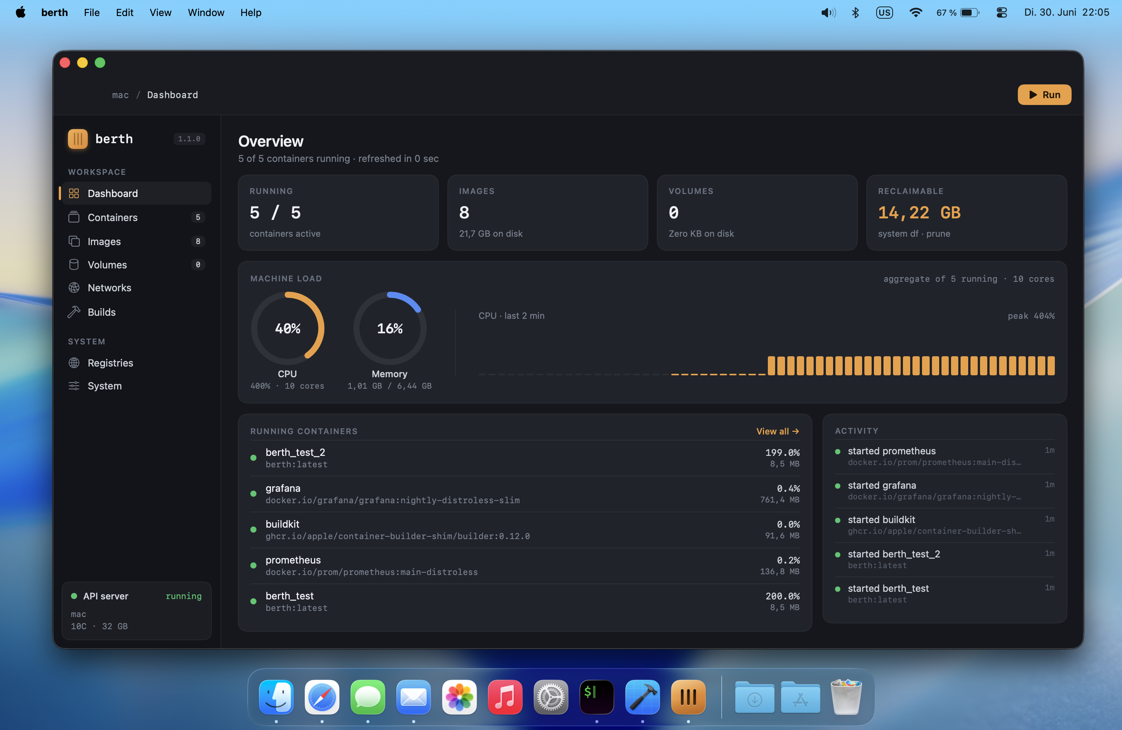
Task: Open the Terminal app in Dock
Action: (x=597, y=696)
